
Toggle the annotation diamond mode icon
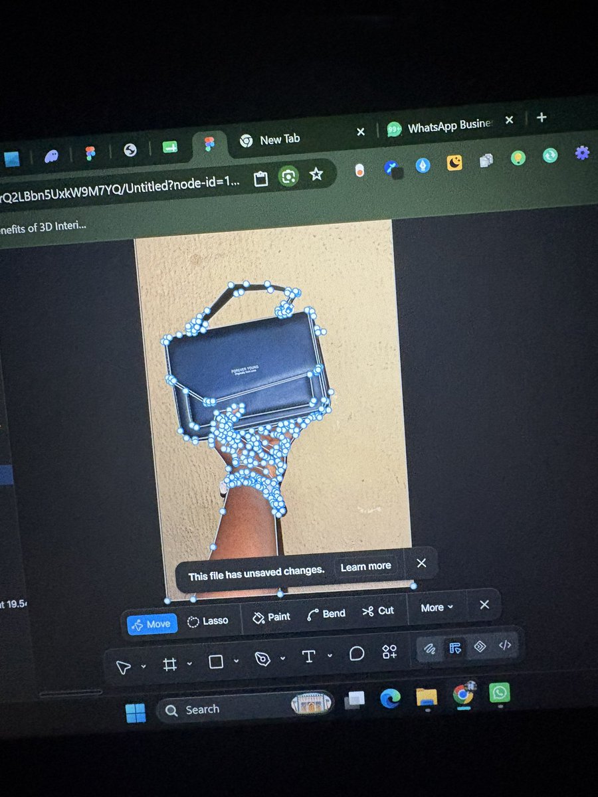coord(480,646)
